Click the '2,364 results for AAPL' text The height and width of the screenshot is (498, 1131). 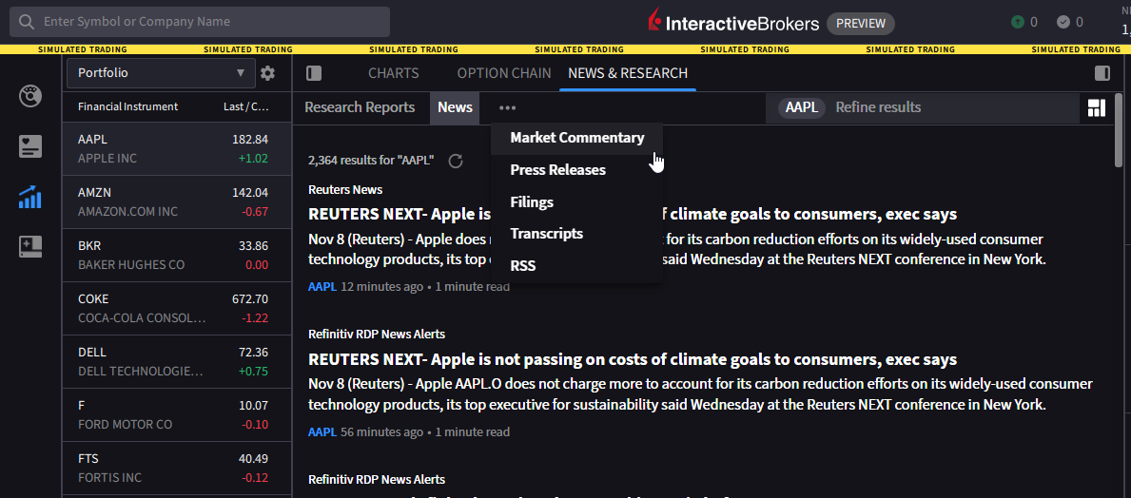coord(371,160)
